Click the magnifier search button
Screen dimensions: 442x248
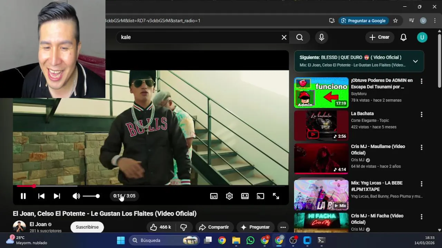[300, 37]
